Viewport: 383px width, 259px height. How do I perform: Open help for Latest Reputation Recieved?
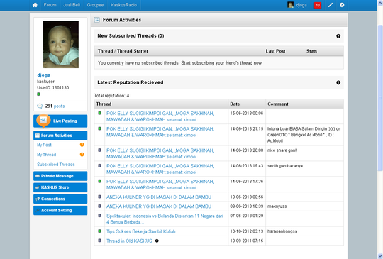click(338, 82)
